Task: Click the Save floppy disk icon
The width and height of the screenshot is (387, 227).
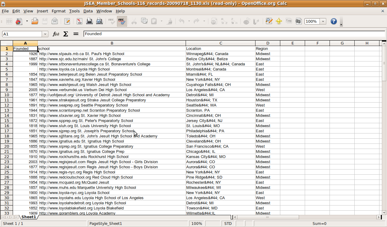Action: (x=45, y=21)
